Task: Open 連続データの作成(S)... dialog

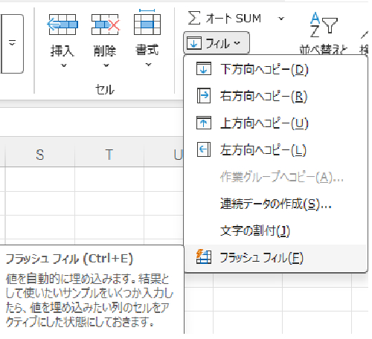Action: pos(276,204)
